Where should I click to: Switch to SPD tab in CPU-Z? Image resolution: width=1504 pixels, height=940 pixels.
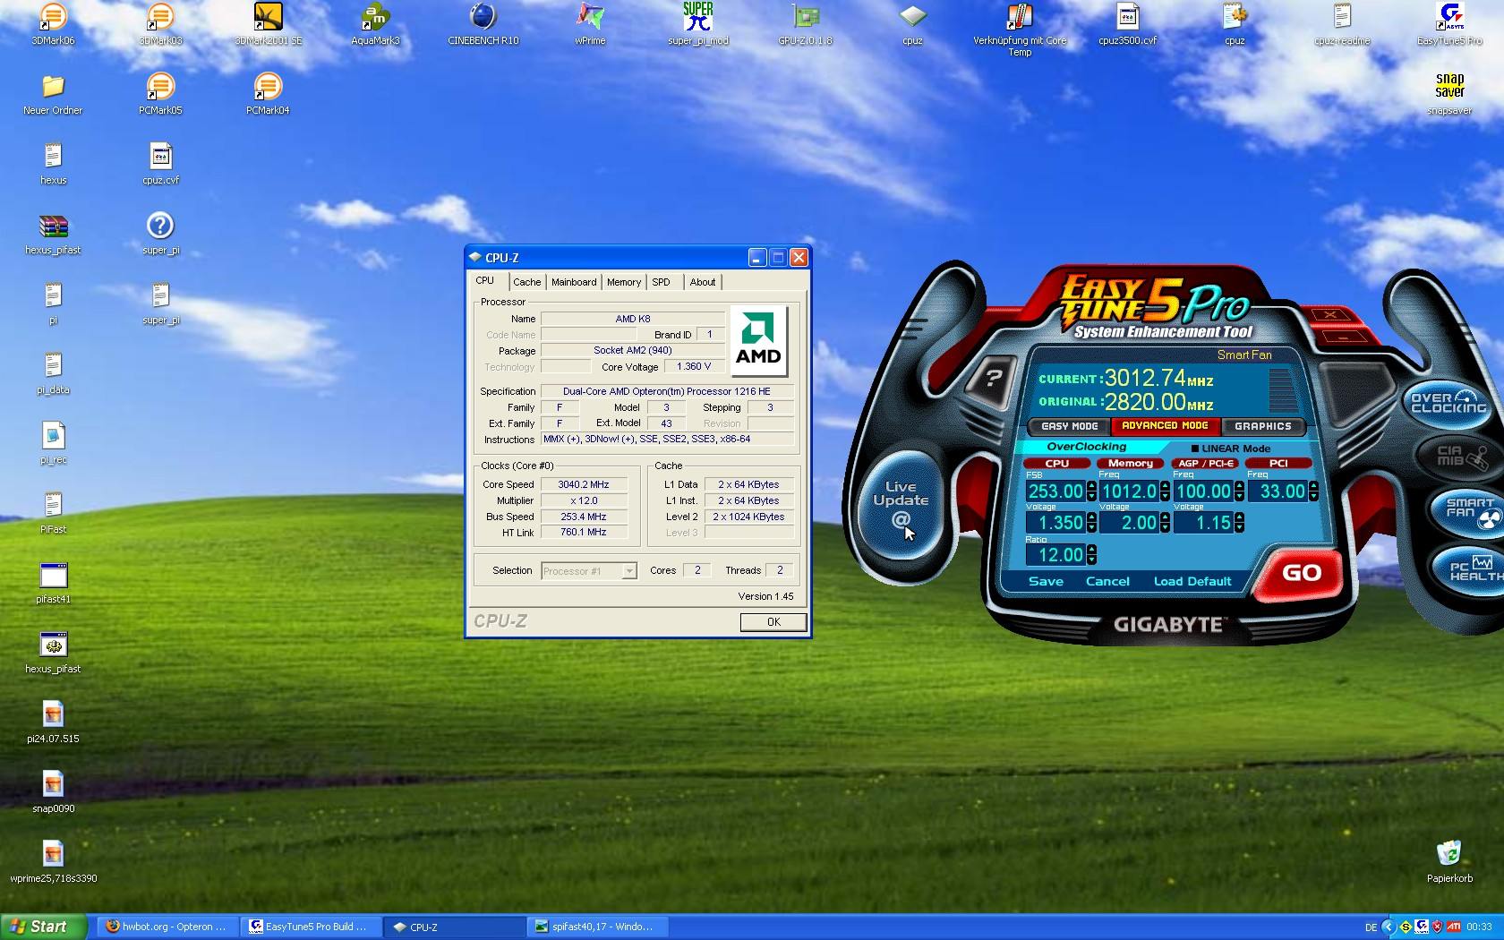[x=661, y=282]
